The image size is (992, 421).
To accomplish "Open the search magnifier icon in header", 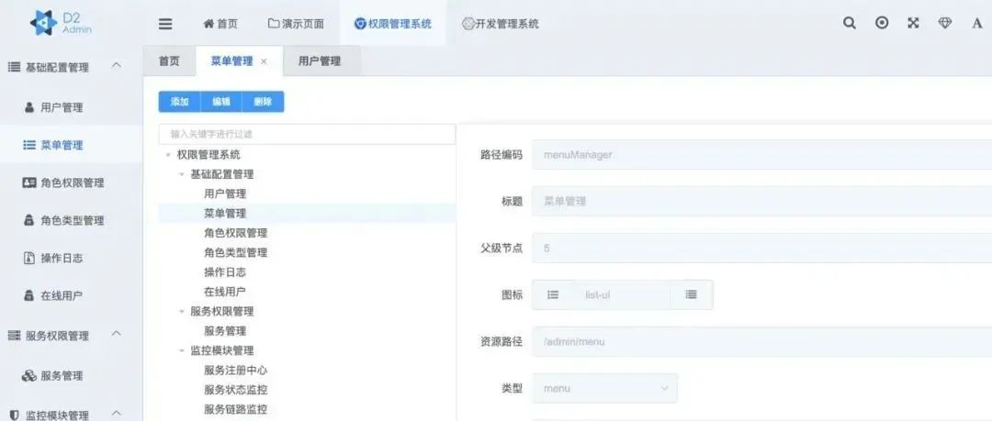I will point(850,24).
